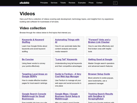Open Google Search Console Walkthrough link
The height and width of the screenshot is (103, 137).
click(34, 96)
